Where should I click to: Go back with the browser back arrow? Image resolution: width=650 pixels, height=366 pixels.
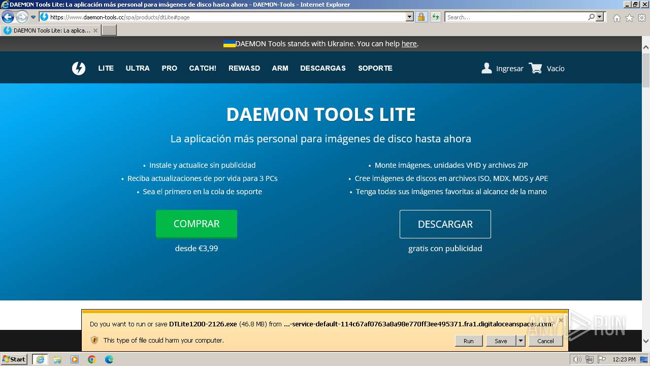coord(8,17)
